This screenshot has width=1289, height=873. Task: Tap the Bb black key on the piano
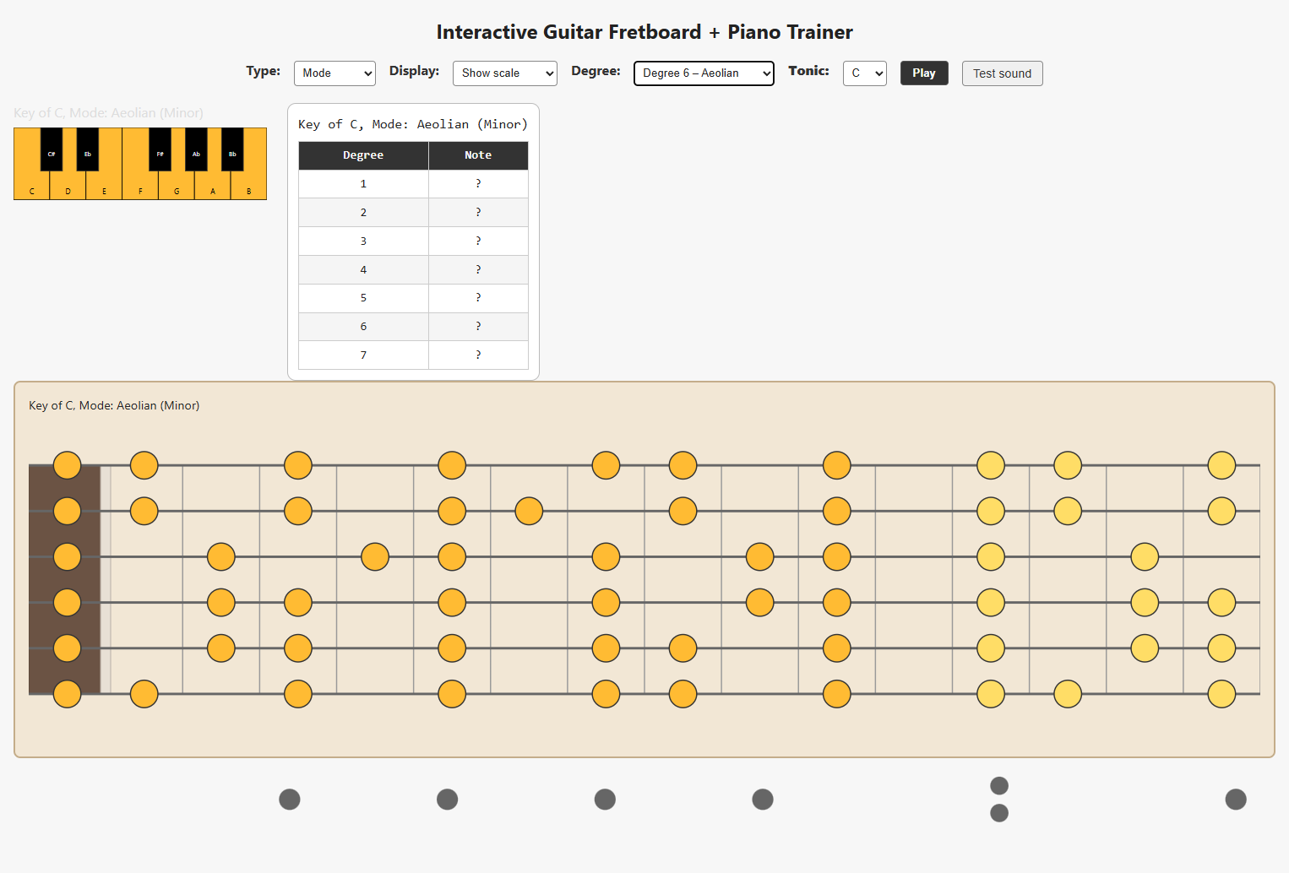232,149
